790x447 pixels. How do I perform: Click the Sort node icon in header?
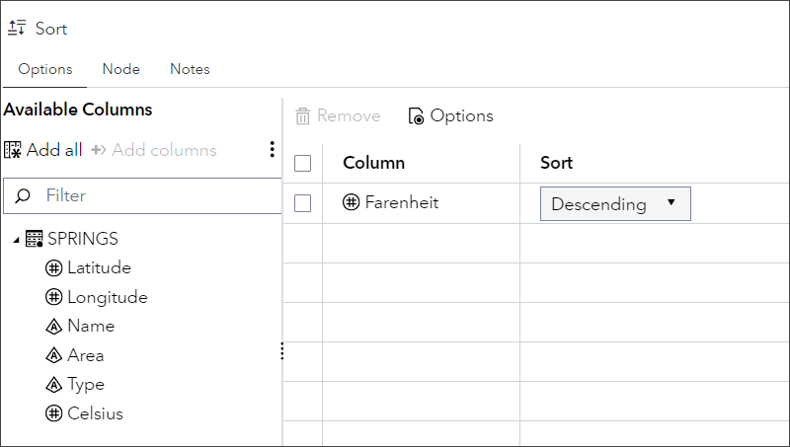pyautogui.click(x=17, y=29)
